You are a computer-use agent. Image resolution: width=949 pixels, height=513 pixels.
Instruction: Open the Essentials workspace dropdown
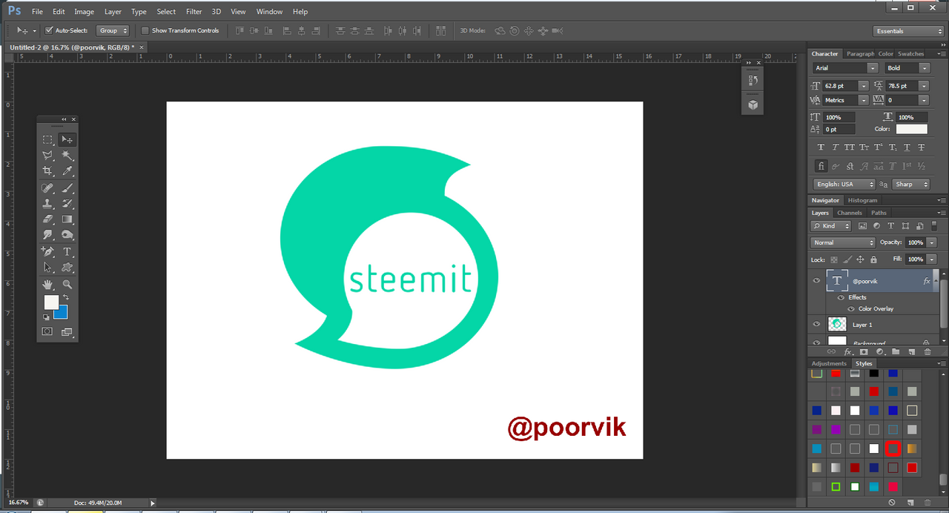[908, 31]
